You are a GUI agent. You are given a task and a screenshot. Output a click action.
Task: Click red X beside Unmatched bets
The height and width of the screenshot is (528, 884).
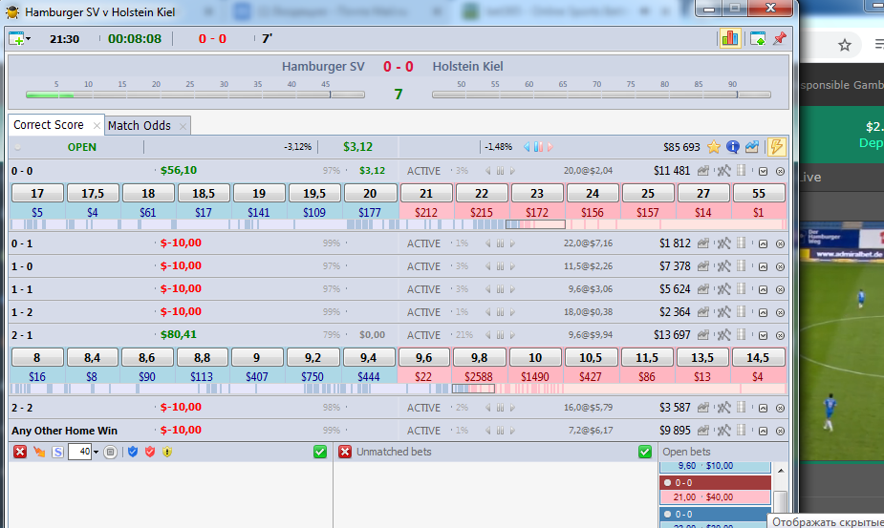pos(345,452)
